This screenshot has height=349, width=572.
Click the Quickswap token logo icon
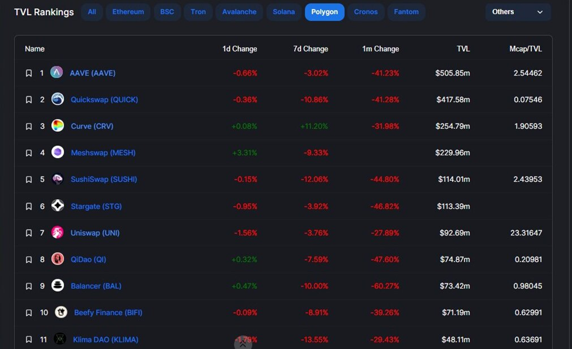pyautogui.click(x=57, y=100)
